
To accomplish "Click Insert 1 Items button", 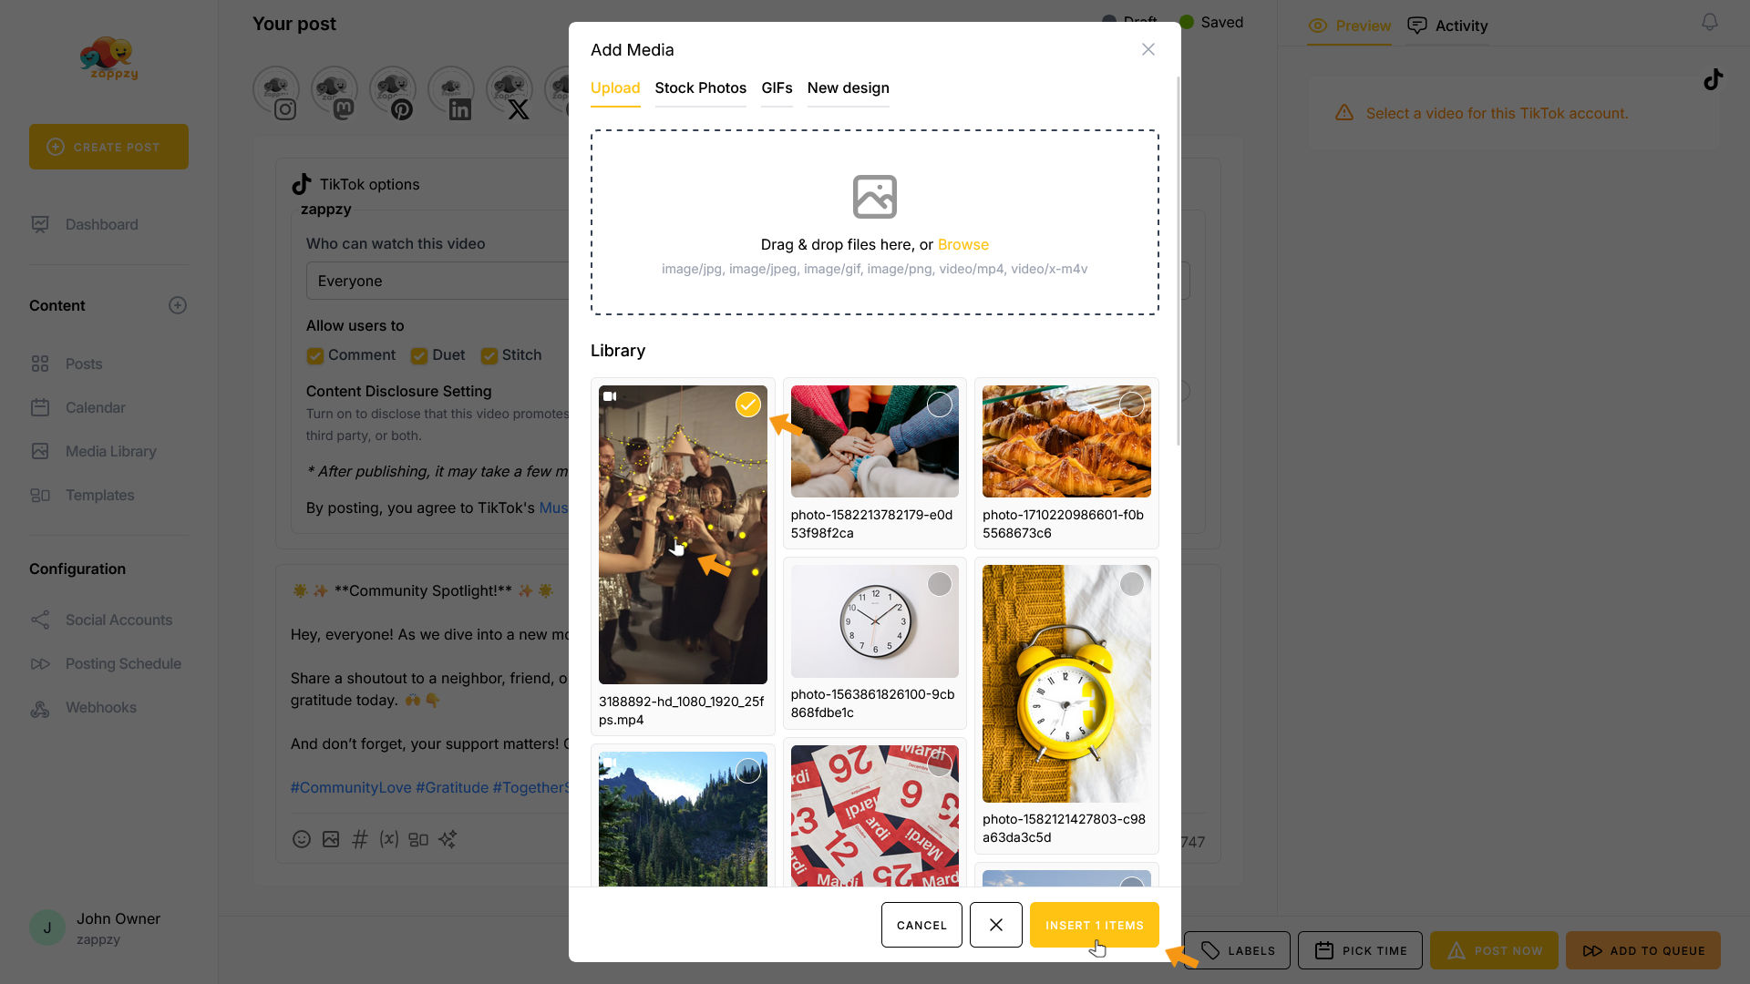I will click(1094, 925).
